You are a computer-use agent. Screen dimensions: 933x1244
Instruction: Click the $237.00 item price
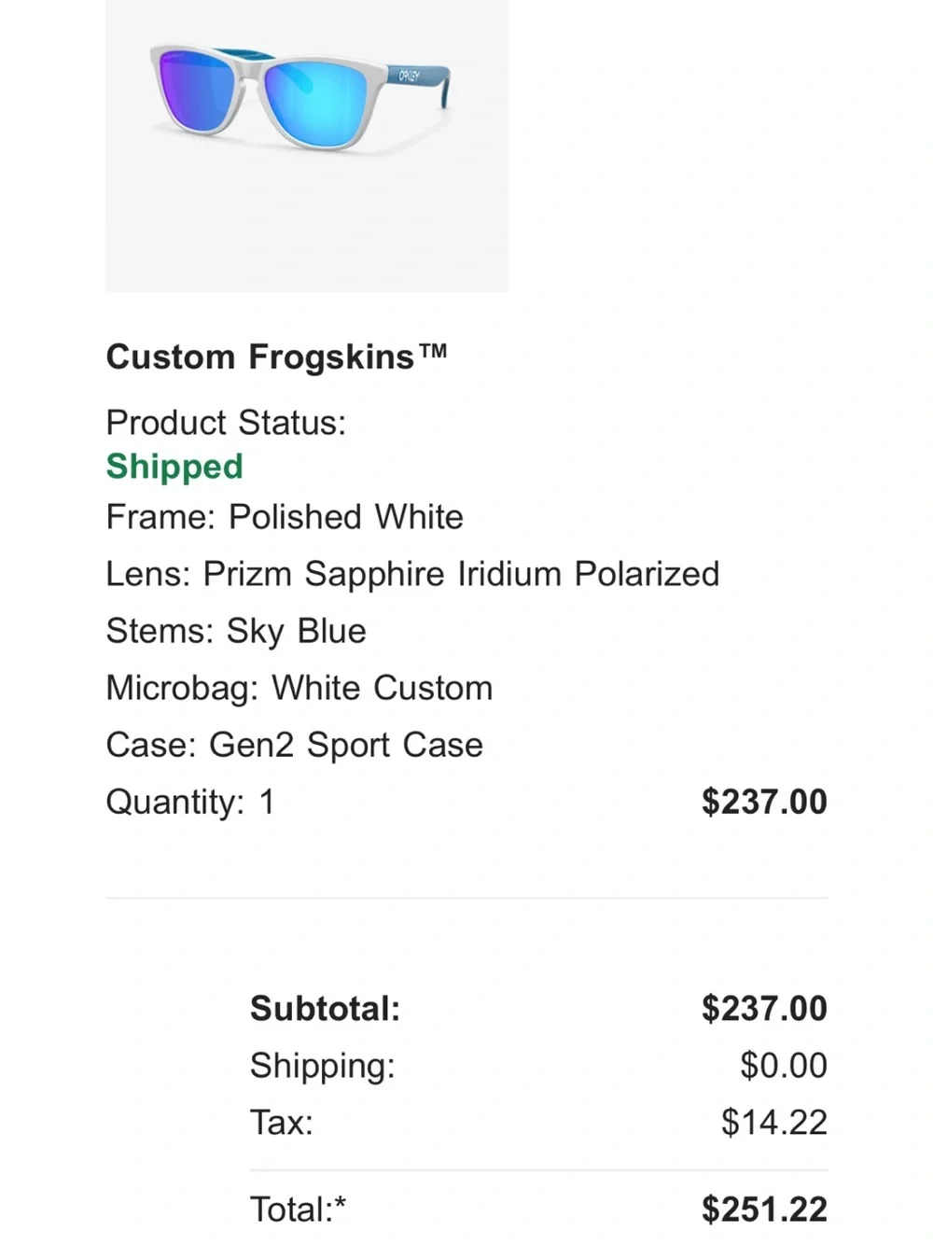[x=764, y=802]
